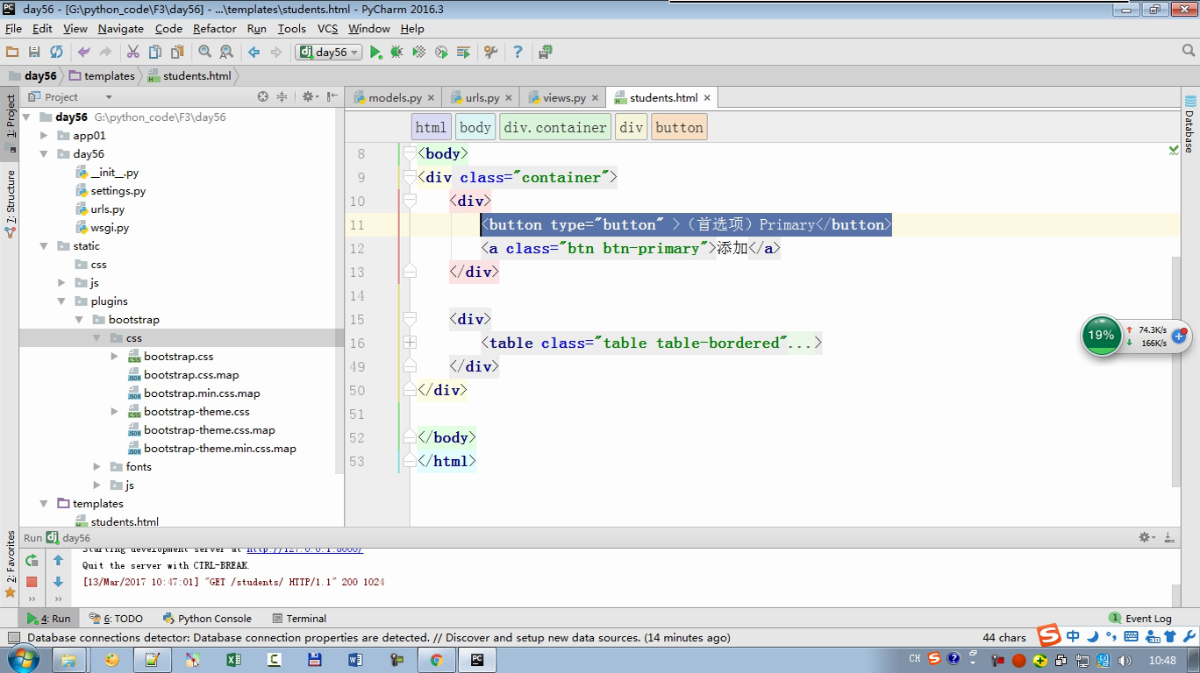Toggle tool window bars at bottom-left corner

coord(13,638)
